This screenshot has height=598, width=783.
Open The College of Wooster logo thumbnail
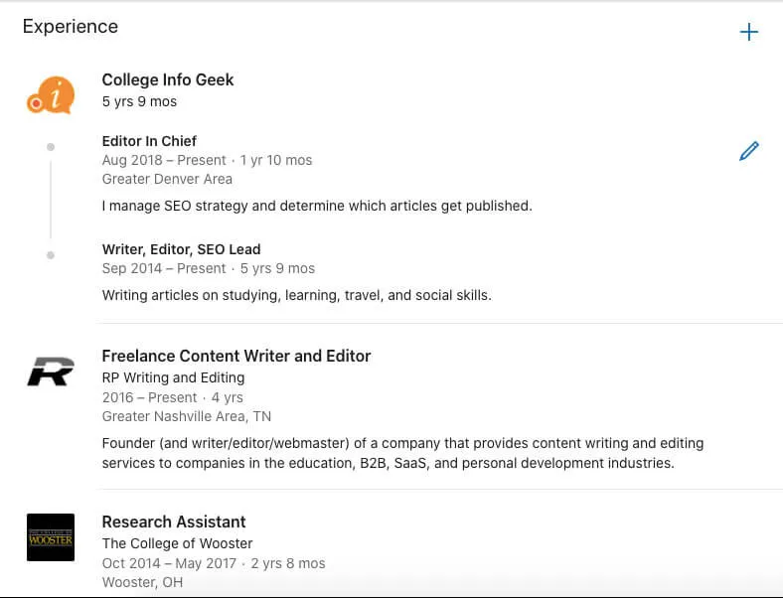[51, 537]
